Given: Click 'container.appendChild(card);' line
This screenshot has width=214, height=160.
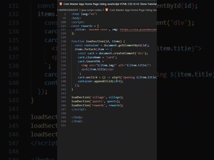Looking at the screenshot, I should point(100,81).
